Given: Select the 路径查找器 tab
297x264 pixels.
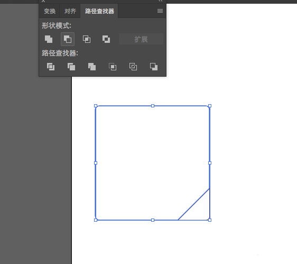Looking at the screenshot, I should coord(99,11).
